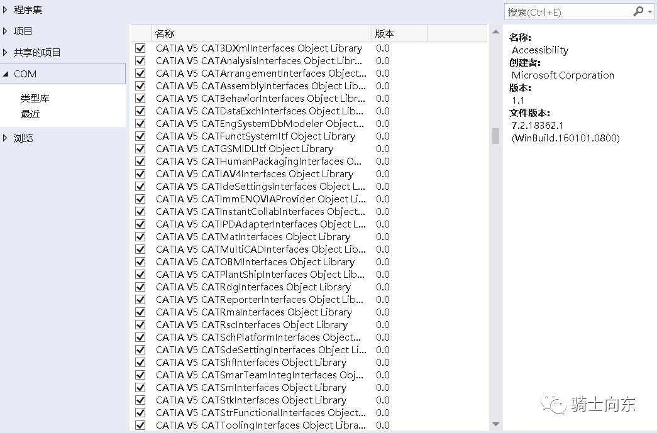Viewport: 657px width, 433px height.
Task: Sort by the 名称 column header
Action: pyautogui.click(x=262, y=33)
